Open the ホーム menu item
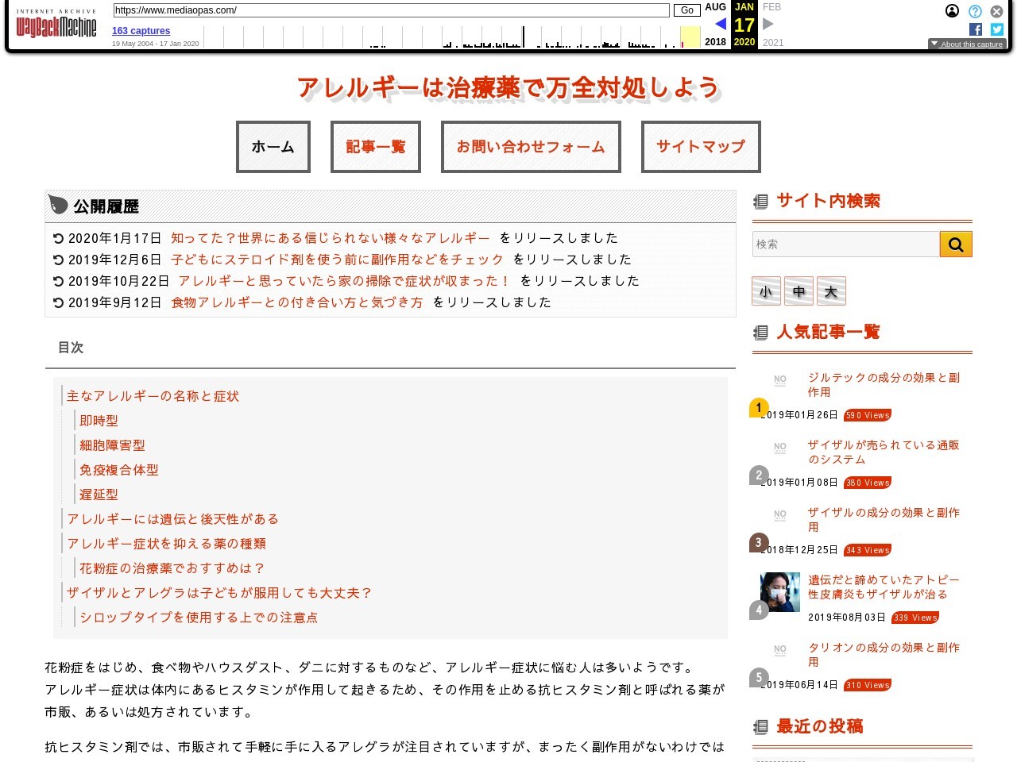1017x762 pixels. click(273, 147)
